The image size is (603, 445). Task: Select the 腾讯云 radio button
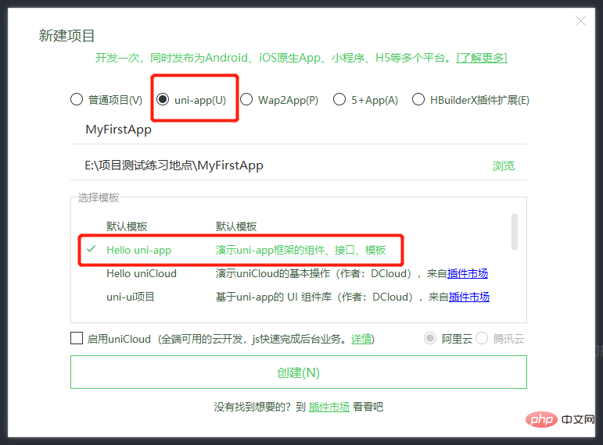482,338
